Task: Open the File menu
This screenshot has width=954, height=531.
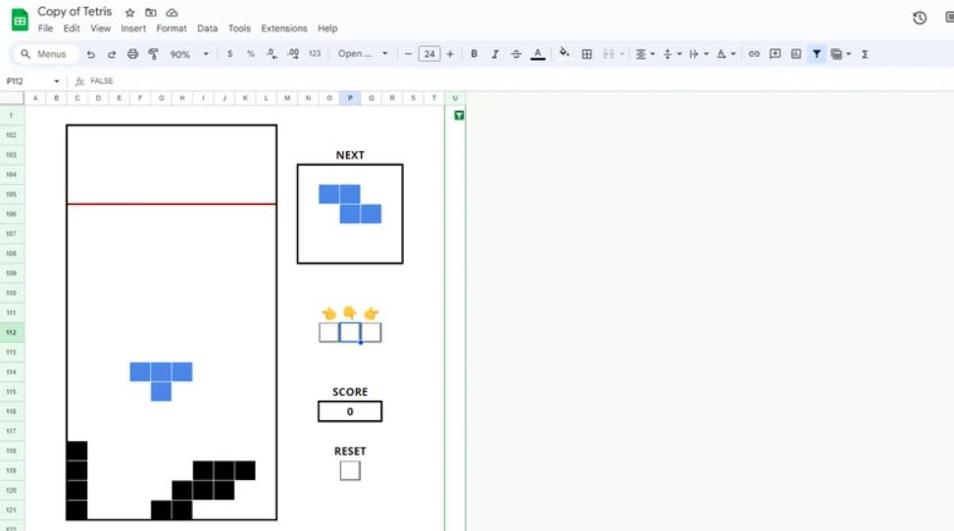Action: click(46, 28)
